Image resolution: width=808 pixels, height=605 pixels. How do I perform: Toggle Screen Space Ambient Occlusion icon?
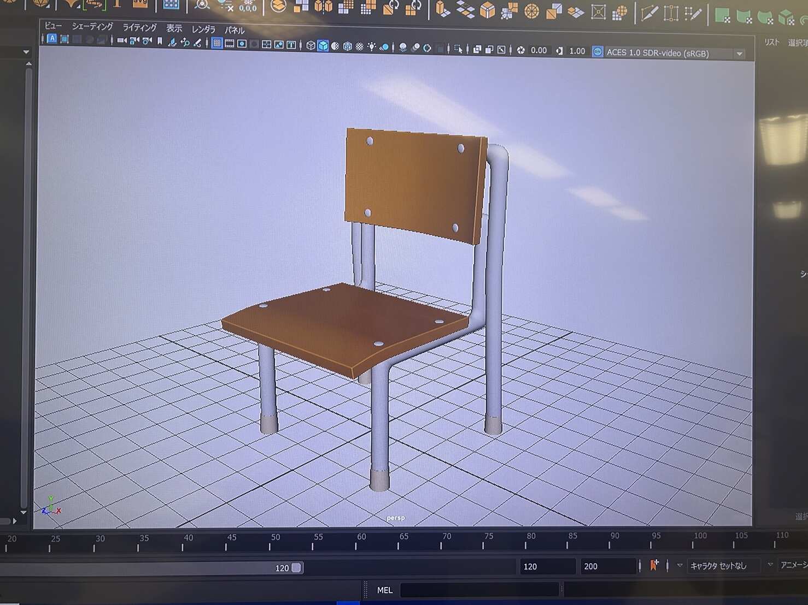[x=403, y=48]
